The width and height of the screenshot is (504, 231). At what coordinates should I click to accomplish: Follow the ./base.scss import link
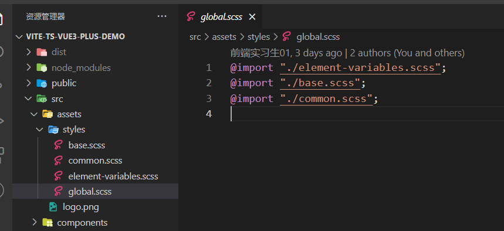pyautogui.click(x=320, y=83)
